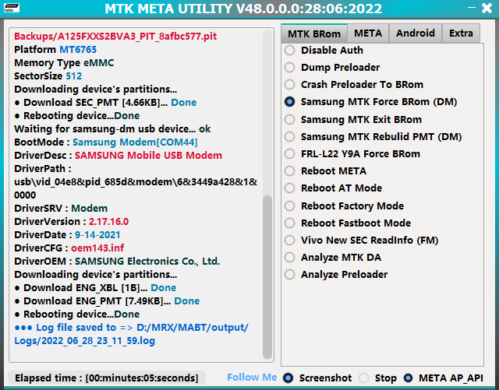This screenshot has height=390, width=499.
Task: Click the Samsung Modem[COM44] boot mode text
Action: pyautogui.click(x=135, y=142)
